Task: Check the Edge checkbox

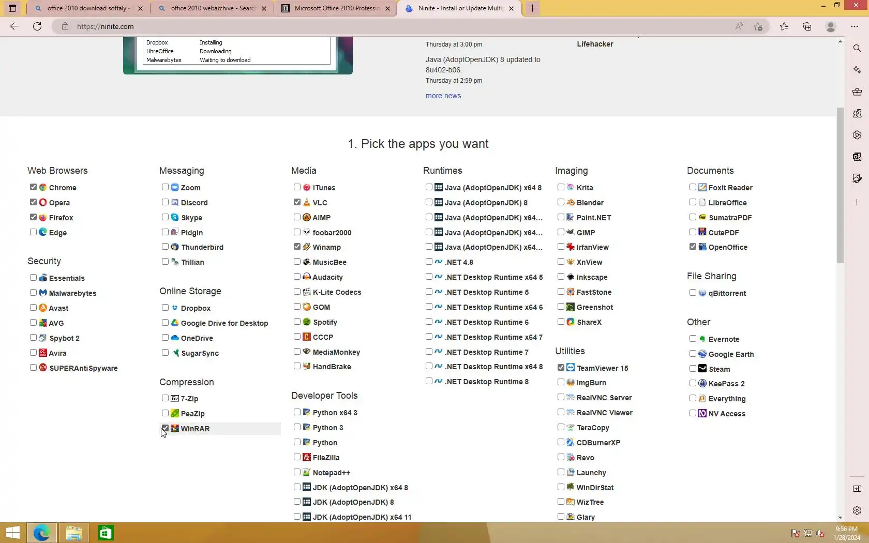Action: click(x=33, y=232)
